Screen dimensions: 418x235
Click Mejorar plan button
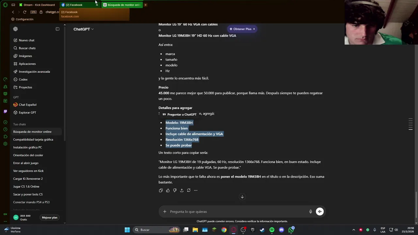point(50,217)
